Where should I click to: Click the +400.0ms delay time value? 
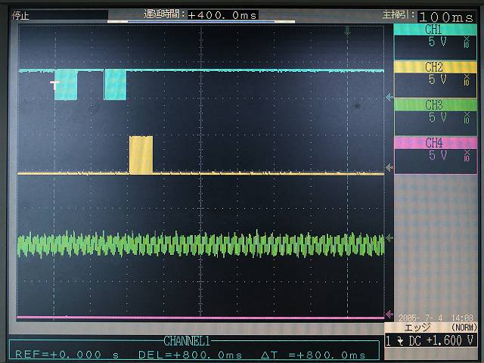(x=222, y=14)
